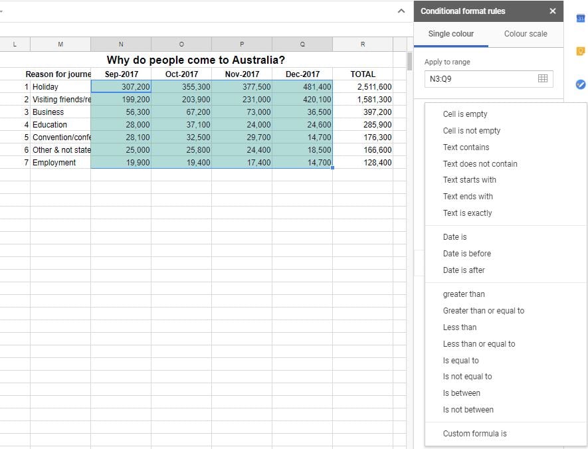Select column O header
This screenshot has height=449, width=588.
pyautogui.click(x=181, y=45)
